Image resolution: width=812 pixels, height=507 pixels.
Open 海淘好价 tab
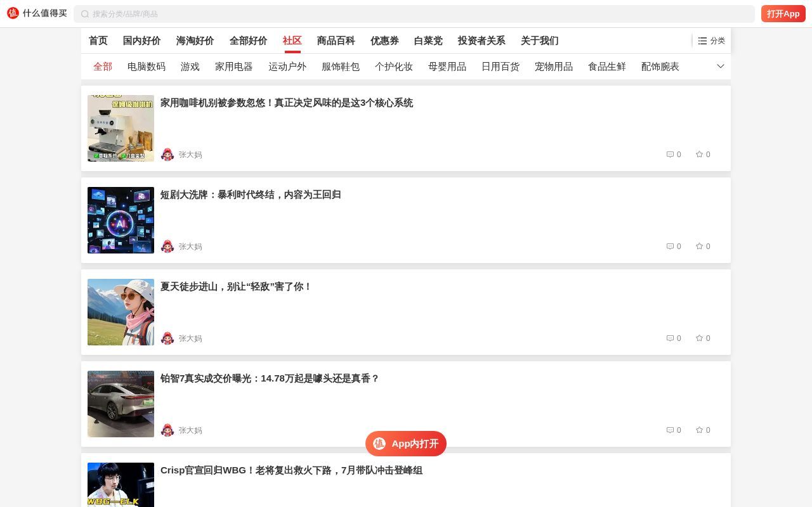click(x=195, y=41)
